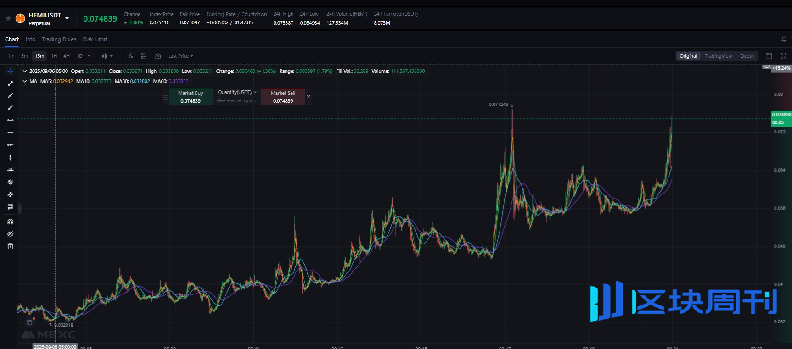Switch to the TradingView chart view
The image size is (792, 349).
click(719, 56)
